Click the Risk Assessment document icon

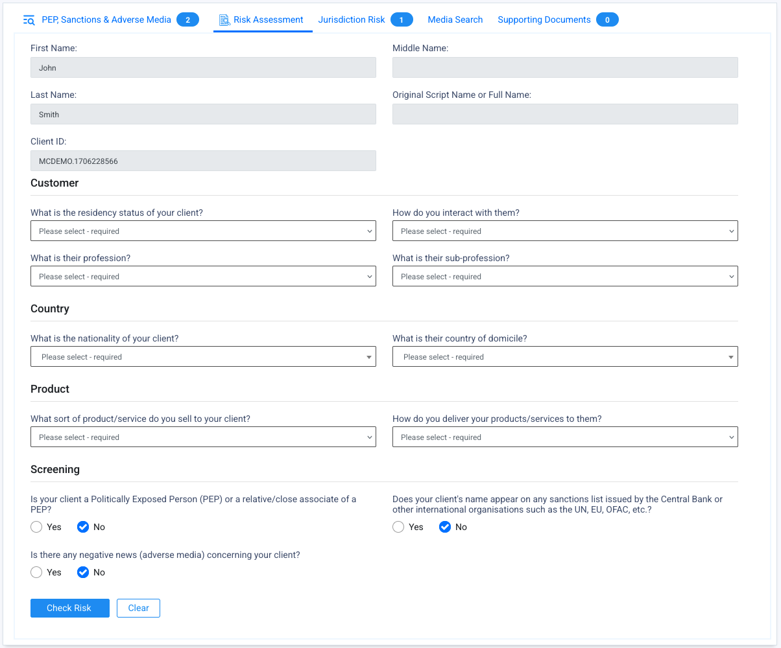(x=224, y=20)
